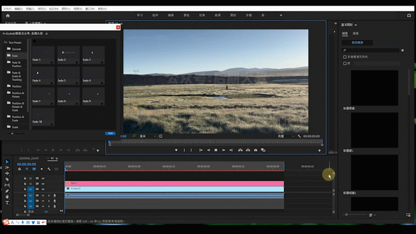Select the Hand tool
The image size is (416, 234).
(7, 196)
